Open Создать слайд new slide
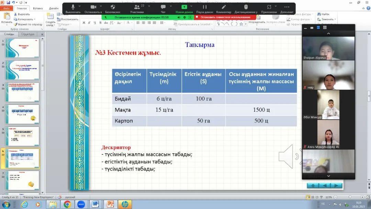The height and width of the screenshot is (209, 371). coord(50,19)
